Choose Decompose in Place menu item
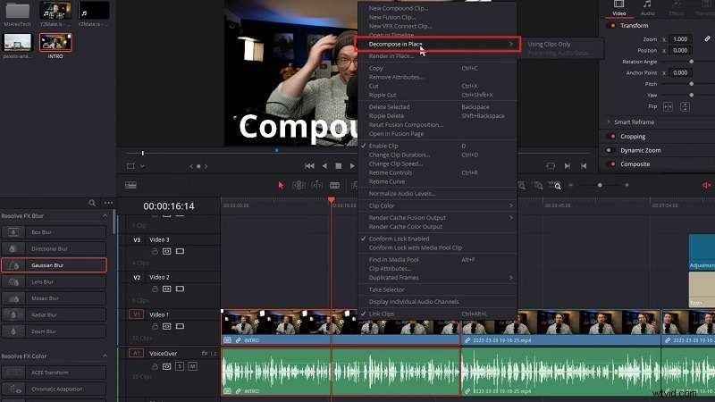Image resolution: width=715 pixels, height=402 pixels. [437, 44]
